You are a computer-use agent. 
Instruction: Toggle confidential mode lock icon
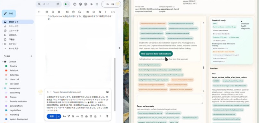coord(95,116)
